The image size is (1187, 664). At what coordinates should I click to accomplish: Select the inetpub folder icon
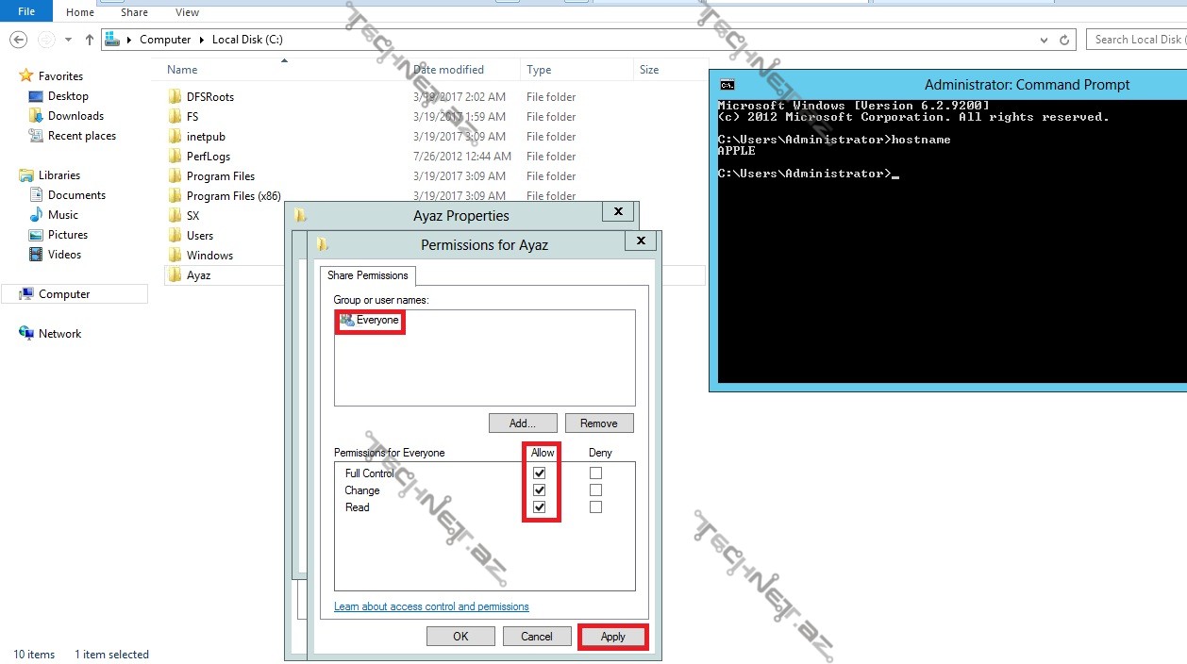[x=175, y=137]
